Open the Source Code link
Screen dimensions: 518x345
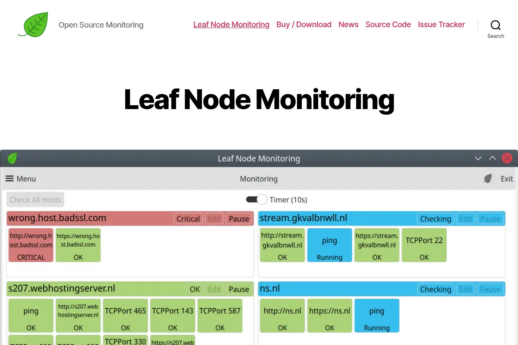pos(388,25)
